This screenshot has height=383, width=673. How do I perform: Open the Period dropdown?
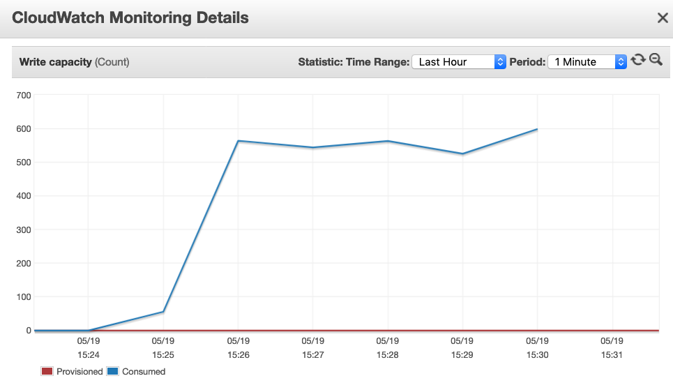pyautogui.click(x=587, y=62)
